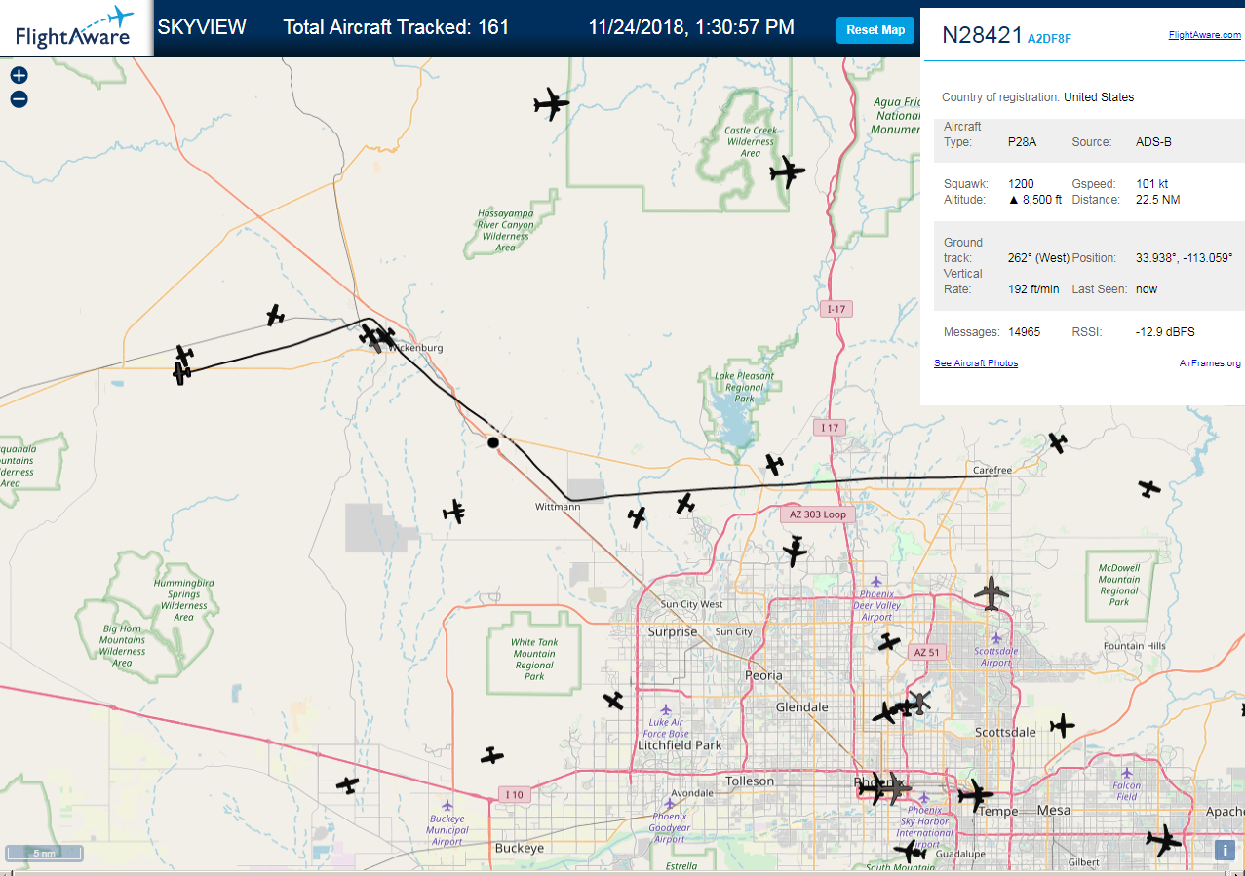Select gray jet above Scottsdale Airport
Screen dimensions: 1245x876
(x=992, y=592)
